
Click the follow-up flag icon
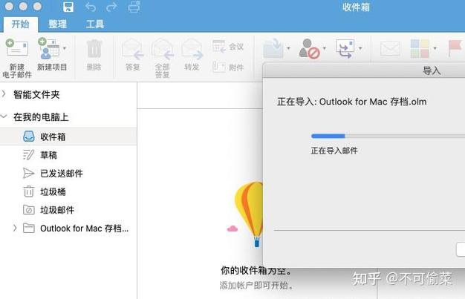pyautogui.click(x=455, y=49)
